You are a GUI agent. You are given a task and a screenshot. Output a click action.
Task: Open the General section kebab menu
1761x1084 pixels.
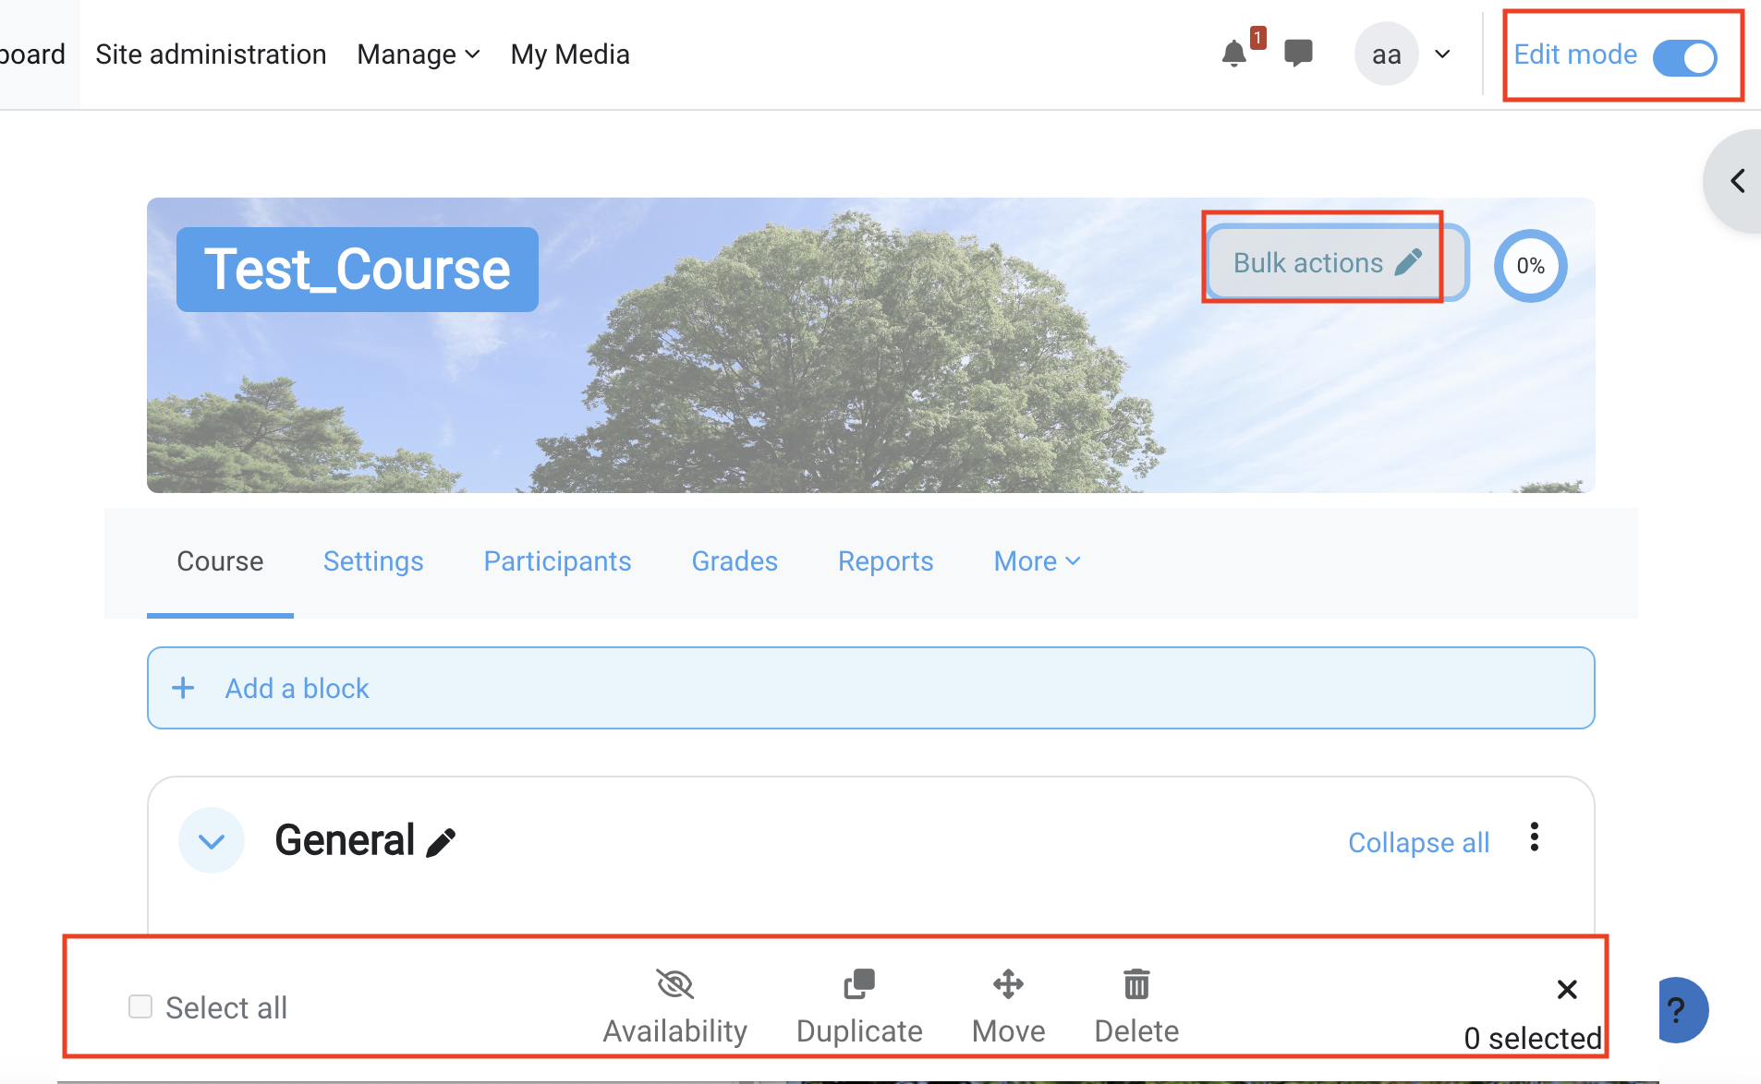pyautogui.click(x=1535, y=838)
